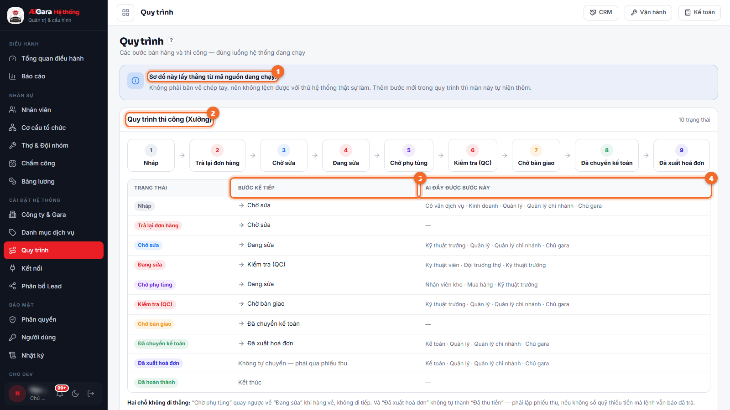Click the Kết nối plug icon

13,268
